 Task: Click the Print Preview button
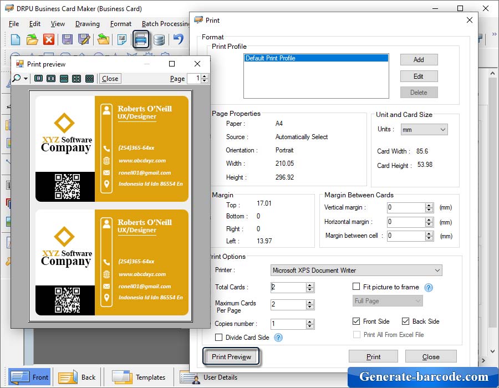point(231,357)
